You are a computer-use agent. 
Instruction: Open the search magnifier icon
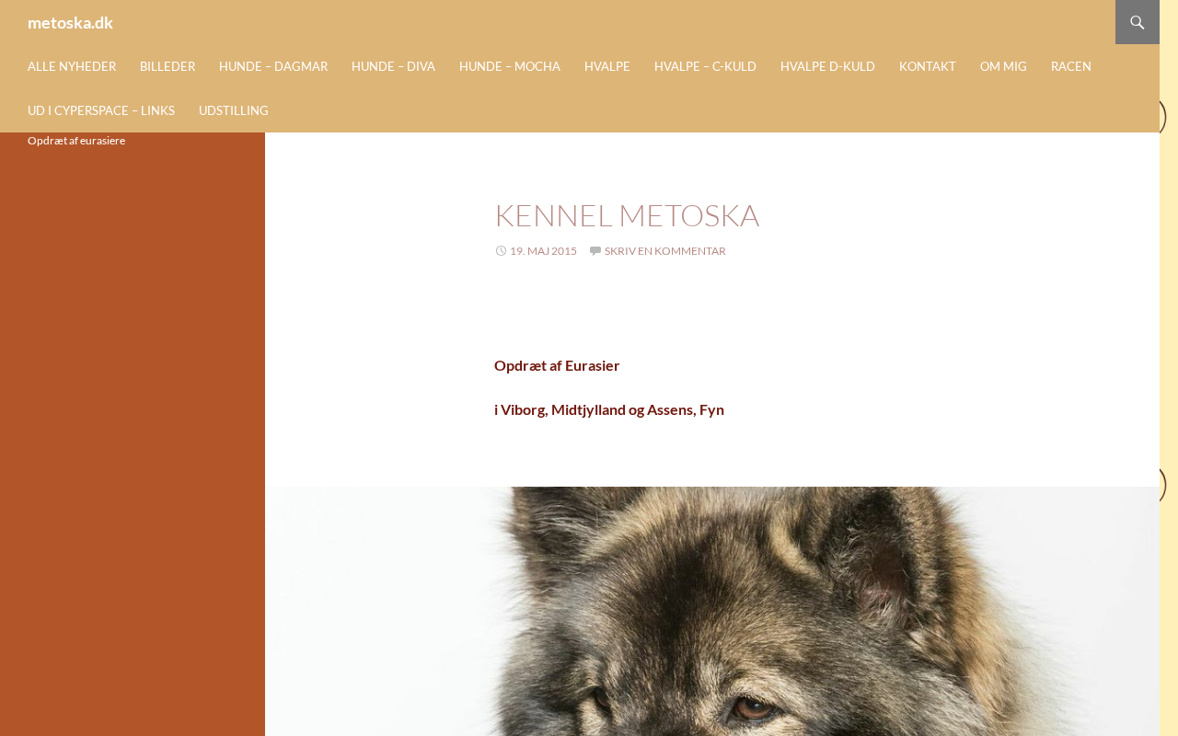point(1138,22)
